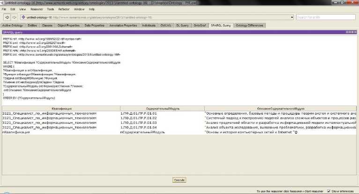Viewport: 359px width, 194px height.
Task: Switch to the Active Ontology tab
Action: [13, 26]
